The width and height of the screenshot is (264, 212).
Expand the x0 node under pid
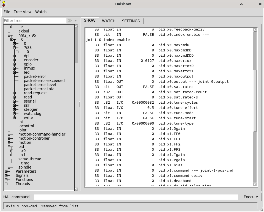(12, 151)
